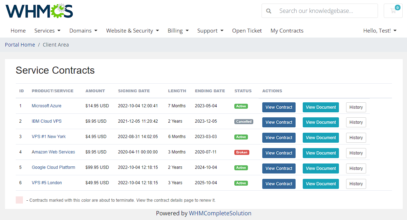Click the WHMCS logo

point(39,11)
